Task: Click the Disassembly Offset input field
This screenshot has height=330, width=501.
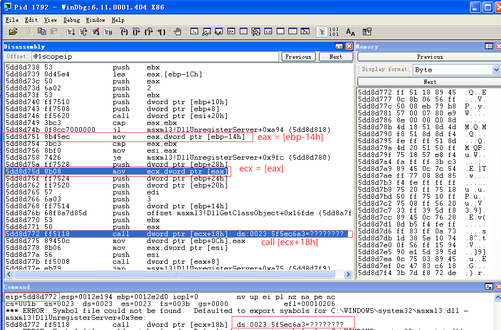Action: pos(155,57)
